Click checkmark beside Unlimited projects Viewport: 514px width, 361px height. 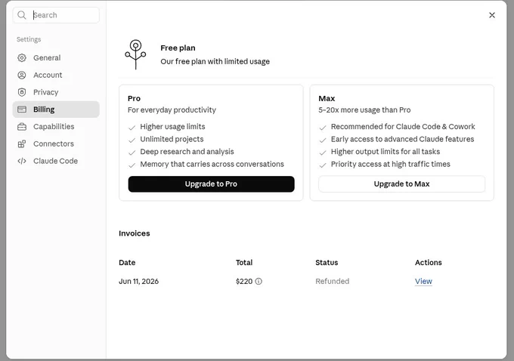(x=132, y=140)
